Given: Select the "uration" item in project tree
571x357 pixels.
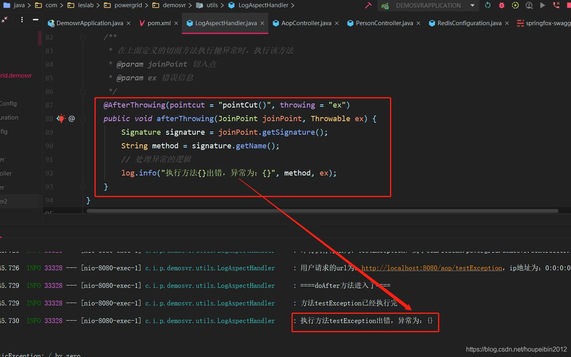Looking at the screenshot, I should click(x=9, y=117).
